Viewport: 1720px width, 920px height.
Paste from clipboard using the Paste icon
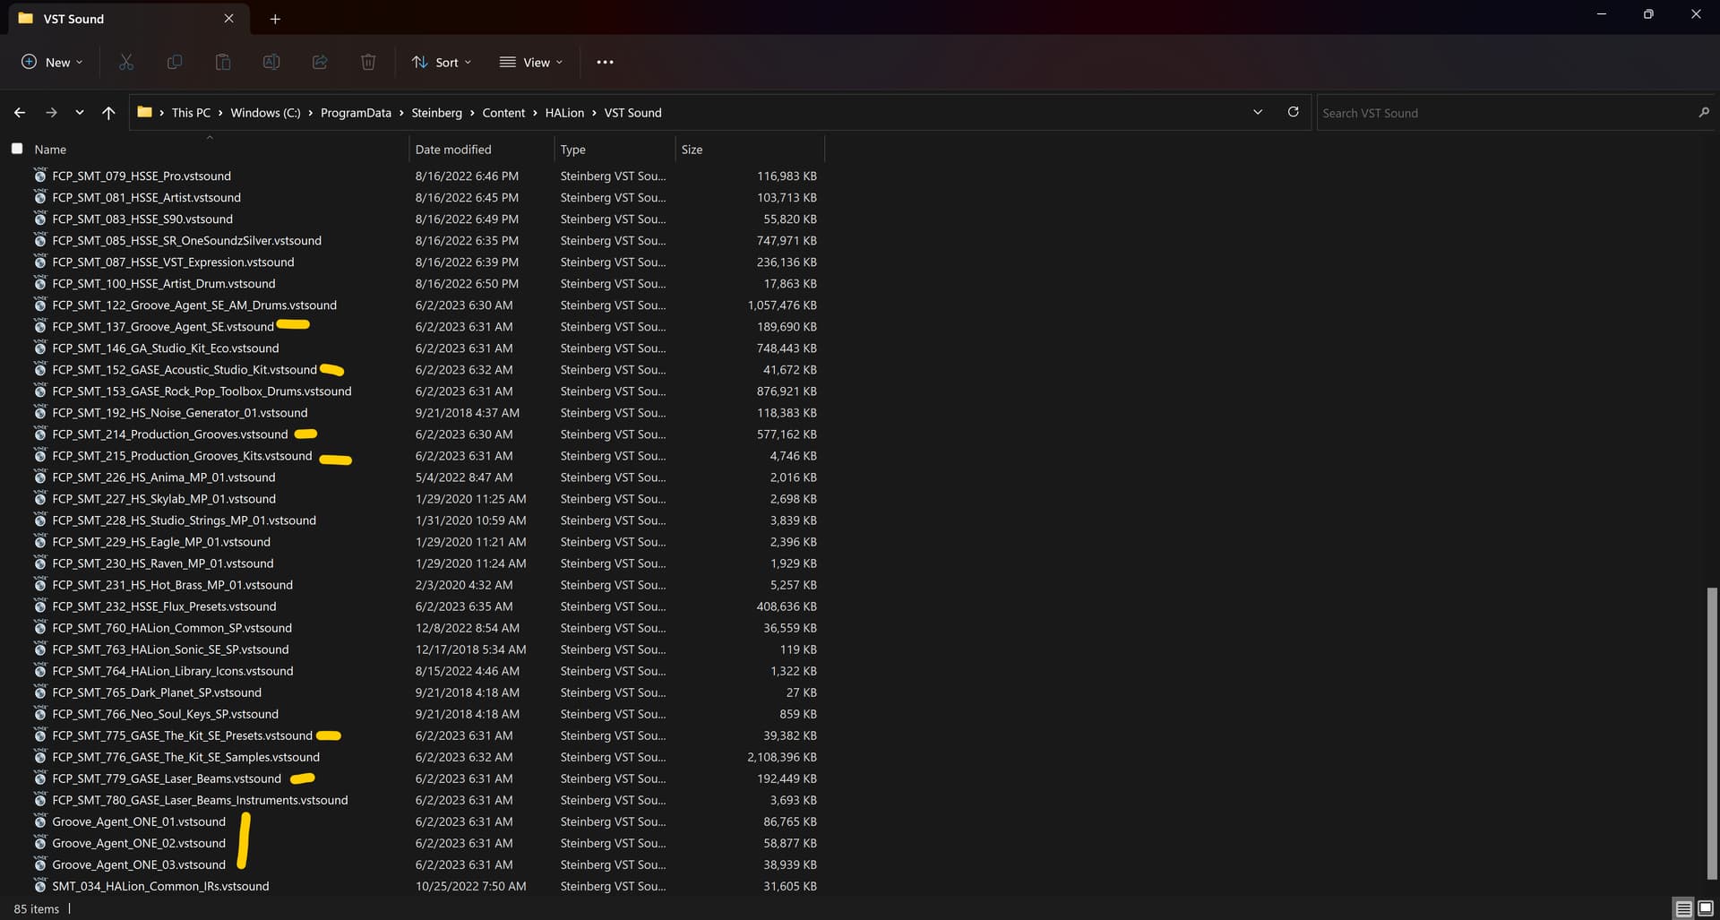coord(222,62)
